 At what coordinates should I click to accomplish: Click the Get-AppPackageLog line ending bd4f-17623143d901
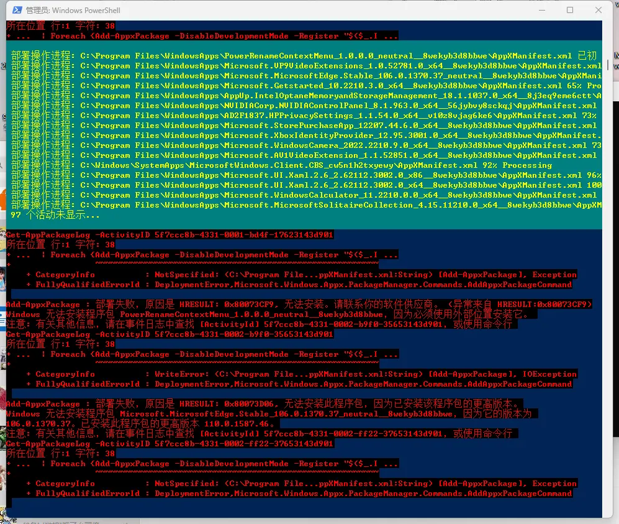coord(169,235)
